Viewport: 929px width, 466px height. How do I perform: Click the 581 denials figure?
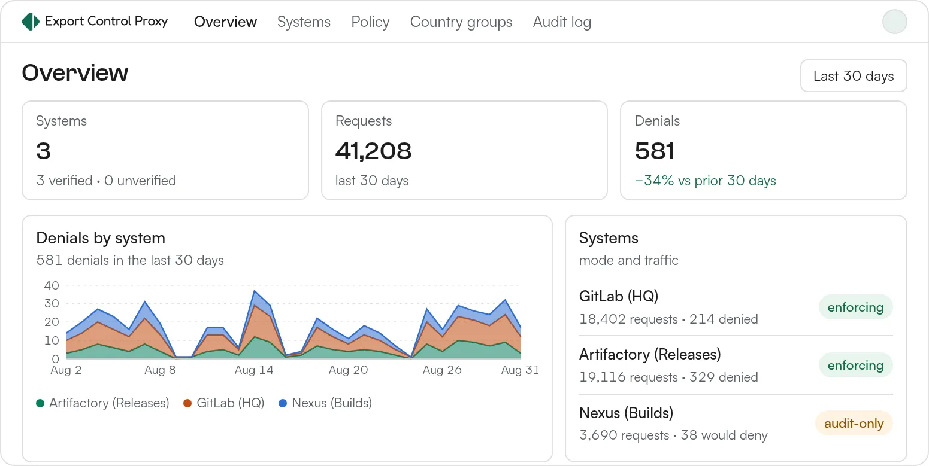(x=655, y=151)
